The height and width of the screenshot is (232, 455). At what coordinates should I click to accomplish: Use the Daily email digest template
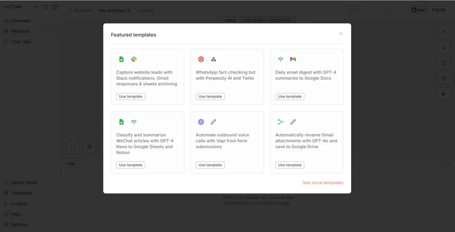coord(290,96)
